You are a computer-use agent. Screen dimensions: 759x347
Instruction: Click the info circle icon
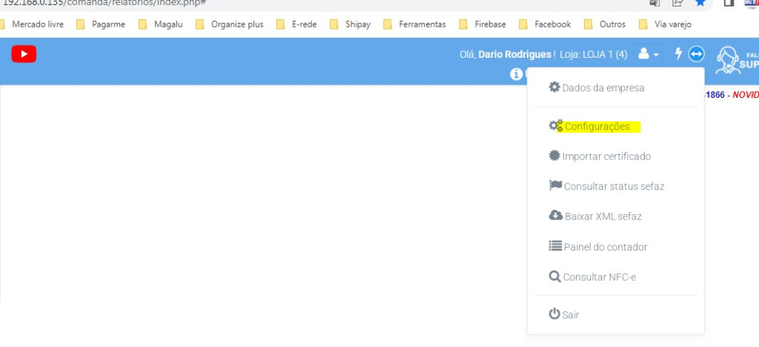tap(517, 74)
